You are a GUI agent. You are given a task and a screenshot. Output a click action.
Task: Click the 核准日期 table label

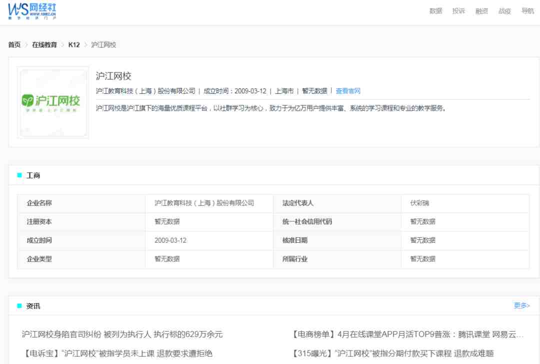tap(295, 240)
